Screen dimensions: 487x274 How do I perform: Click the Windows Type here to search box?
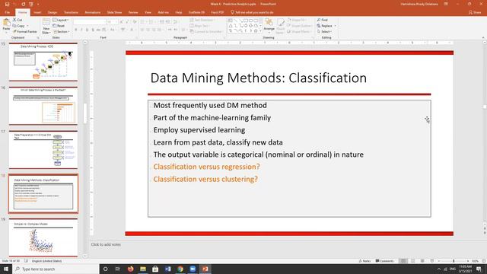click(56, 269)
